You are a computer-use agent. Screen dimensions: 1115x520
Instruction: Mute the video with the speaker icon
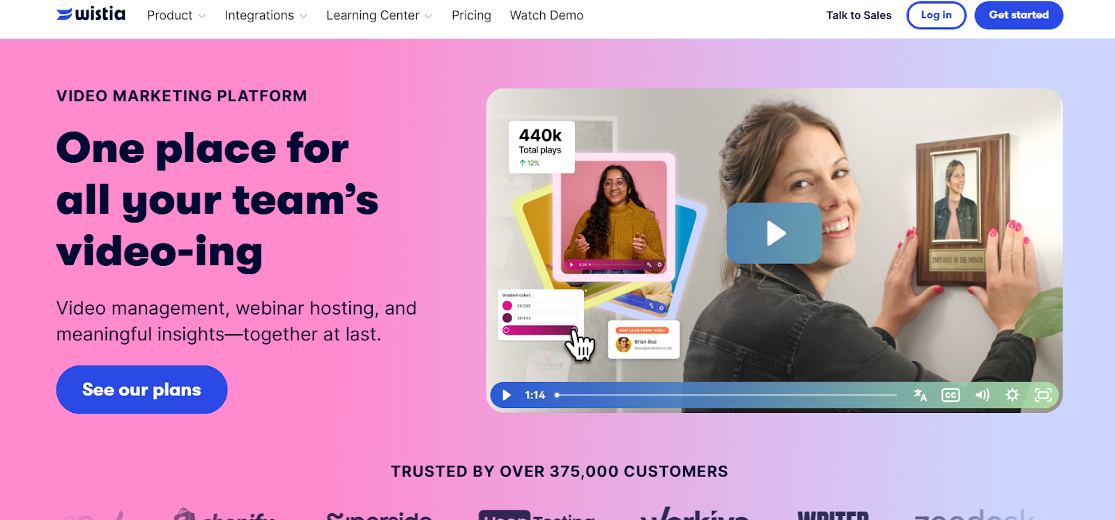pyautogui.click(x=982, y=395)
